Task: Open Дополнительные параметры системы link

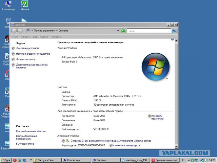Action: point(32,66)
